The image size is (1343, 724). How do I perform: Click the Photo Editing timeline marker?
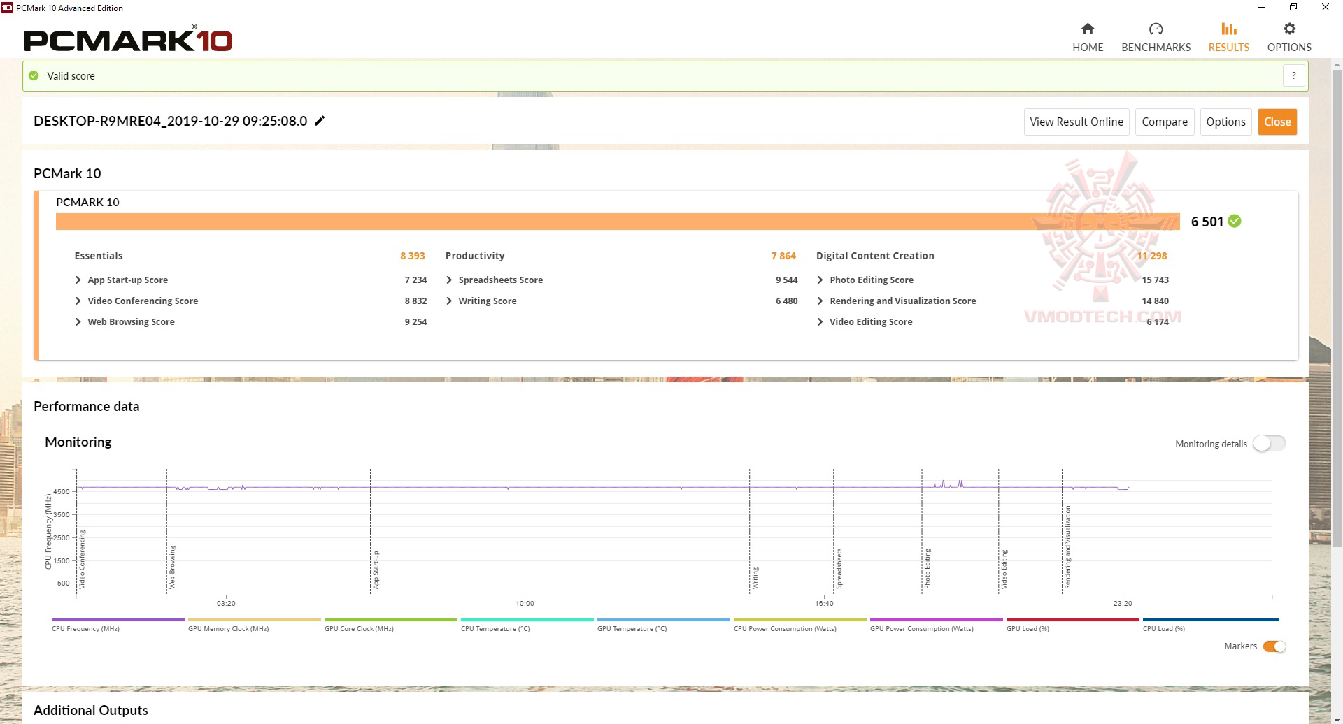coord(927,568)
